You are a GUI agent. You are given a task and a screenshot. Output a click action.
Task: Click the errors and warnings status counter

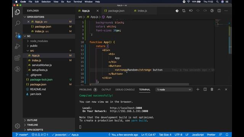(40, 135)
